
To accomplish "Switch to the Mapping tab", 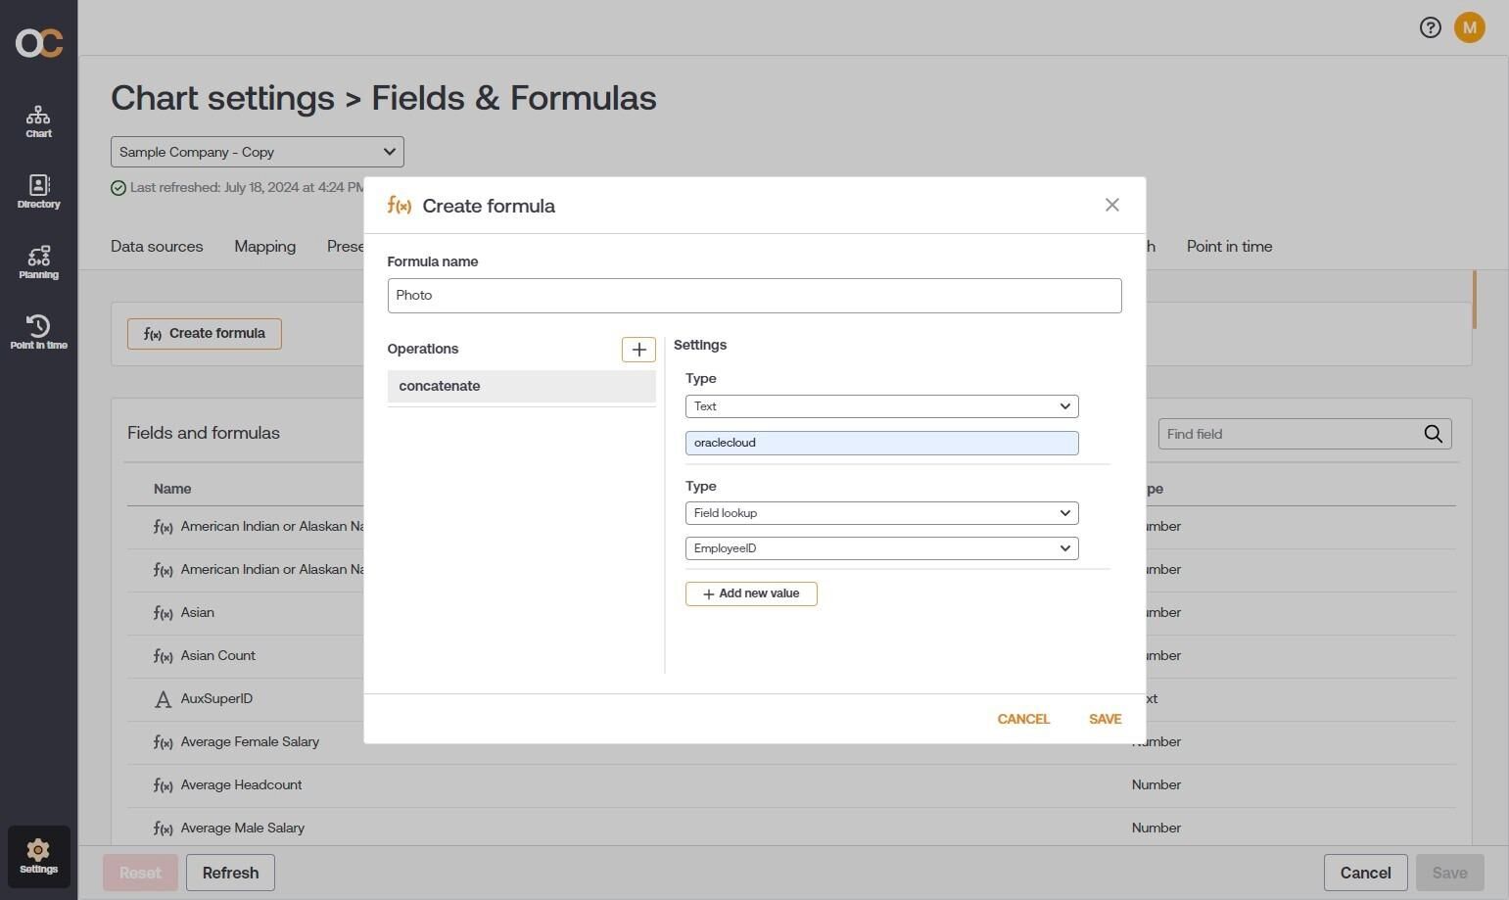I will tap(264, 247).
